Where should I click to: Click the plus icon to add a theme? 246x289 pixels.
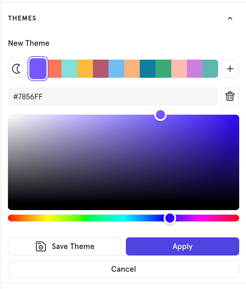230,69
